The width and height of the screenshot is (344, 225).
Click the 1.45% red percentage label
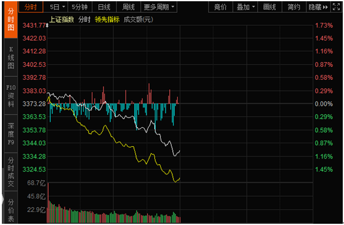324,38
